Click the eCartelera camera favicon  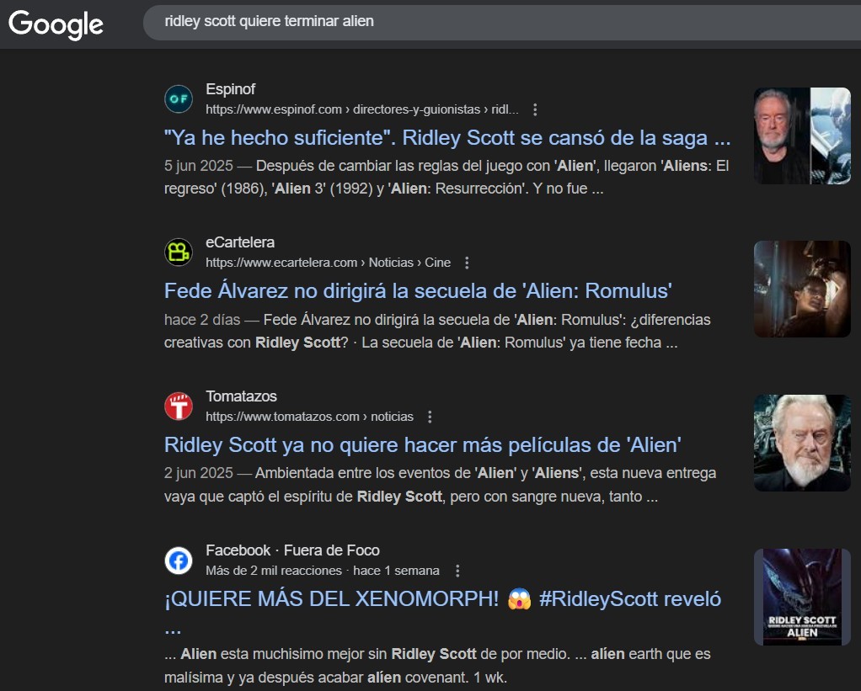pyautogui.click(x=179, y=252)
